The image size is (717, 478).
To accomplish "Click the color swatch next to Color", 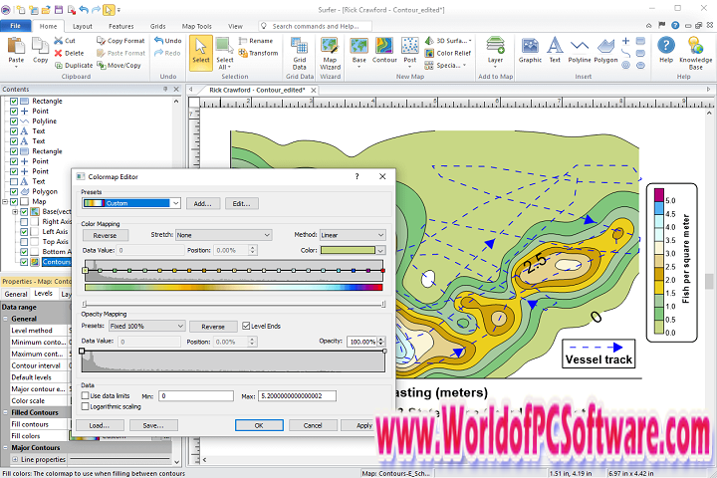I will pos(348,250).
